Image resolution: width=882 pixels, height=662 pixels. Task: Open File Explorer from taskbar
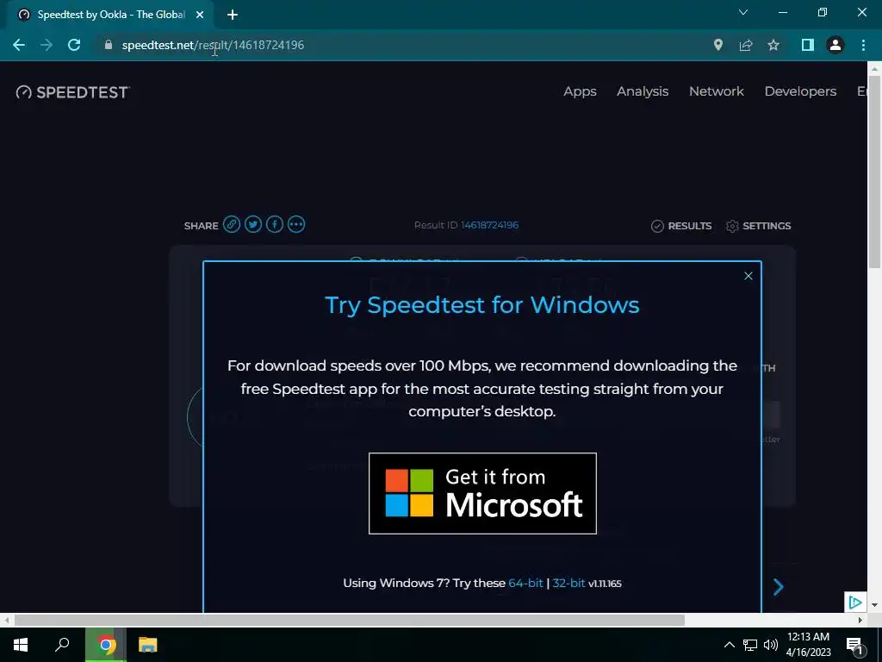coord(148,645)
